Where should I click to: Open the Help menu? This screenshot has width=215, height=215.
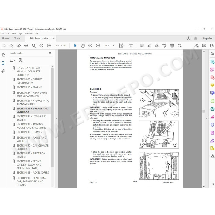[x=37, y=33]
